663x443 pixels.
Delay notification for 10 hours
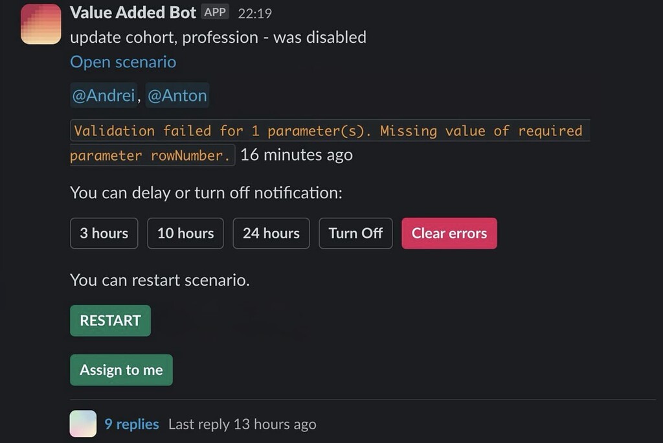click(185, 233)
